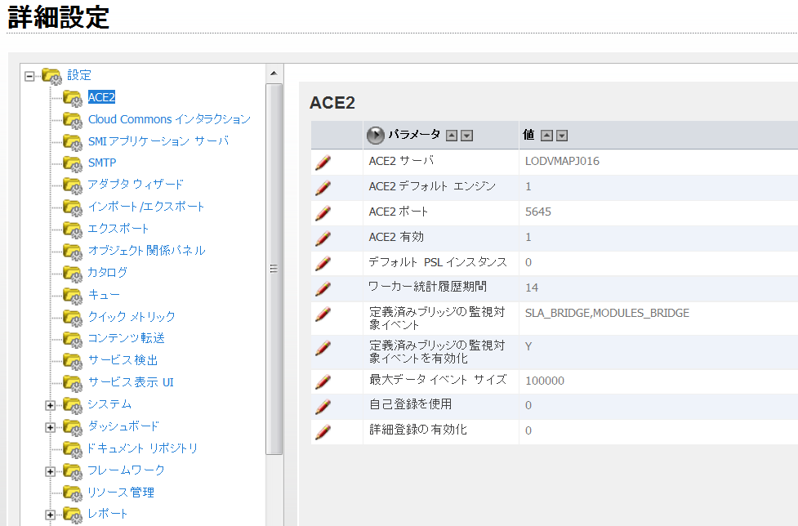
Task: Expand the システム tree node
Action: [51, 404]
